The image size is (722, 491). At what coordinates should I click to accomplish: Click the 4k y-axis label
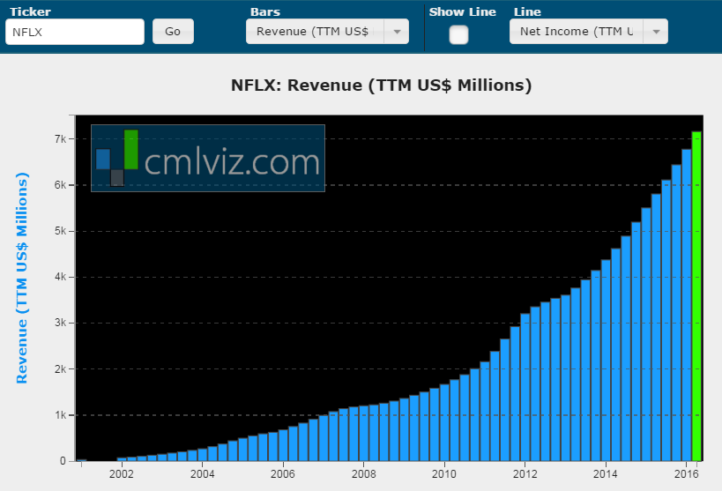tap(60, 277)
